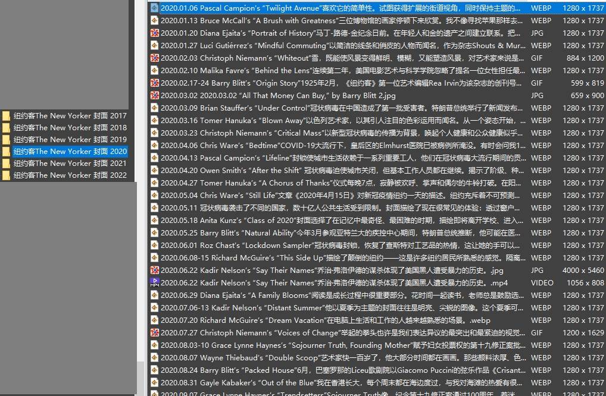Select file 2020.04.13 Pascal Campion's Lifeline
606x396 pixels.
coord(343,158)
